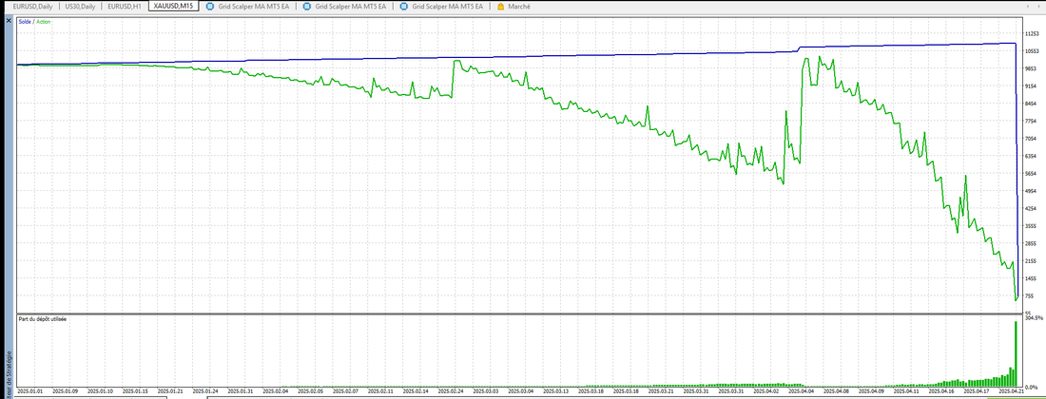Click the 9853 value on balance axis
Image resolution: width=1046 pixels, height=399 pixels.
click(x=1032, y=68)
